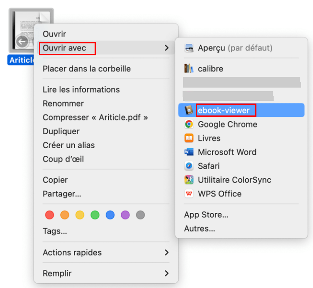Open the file with Microsoft Word
This screenshot has width=313, height=288.
pos(241,152)
